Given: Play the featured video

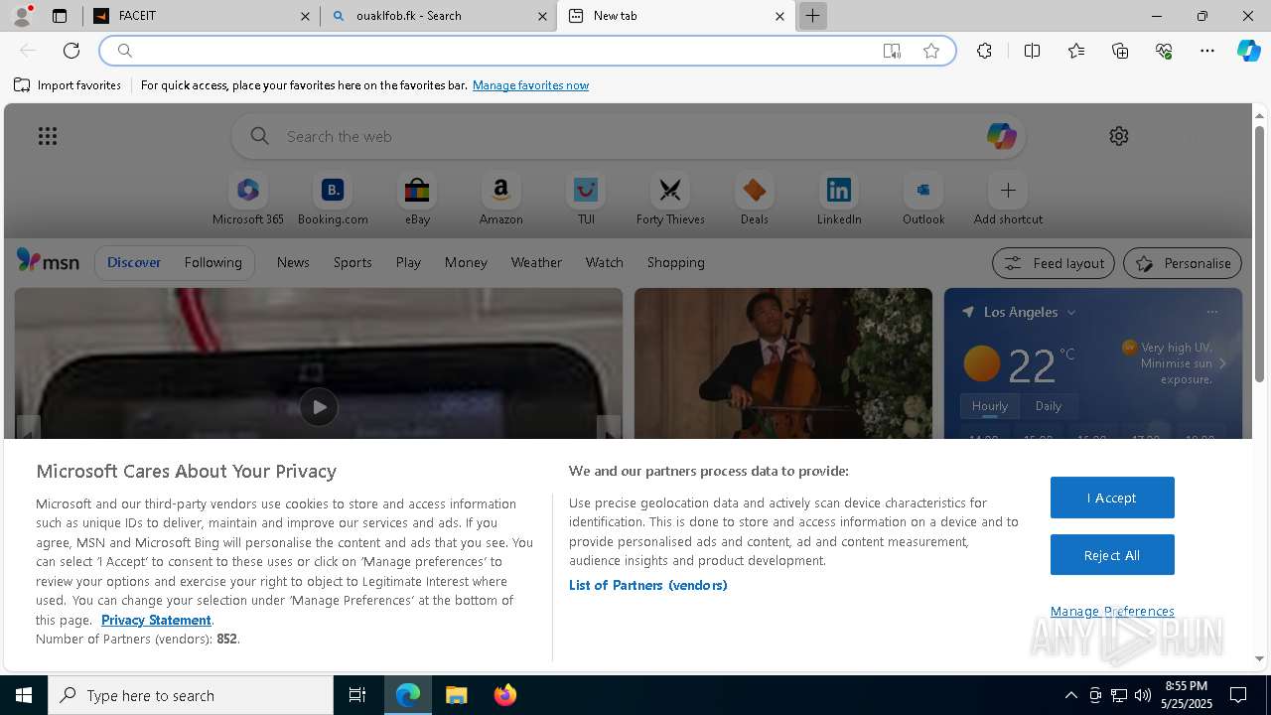Looking at the screenshot, I should tap(319, 407).
